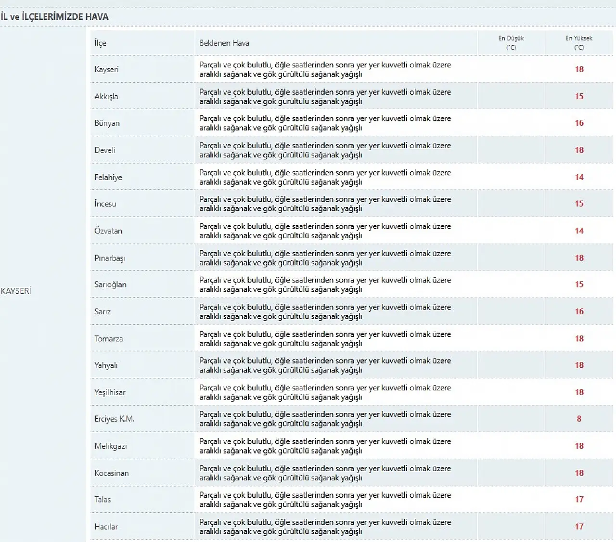Click the Talas district name
Viewport: 616px width, 542px height.
coord(103,499)
